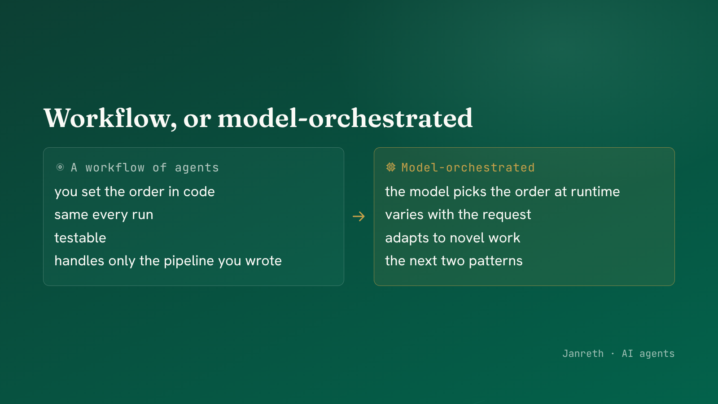Click the chip icon beside 'Model-orchestrated'
The width and height of the screenshot is (718, 404).
pyautogui.click(x=391, y=167)
